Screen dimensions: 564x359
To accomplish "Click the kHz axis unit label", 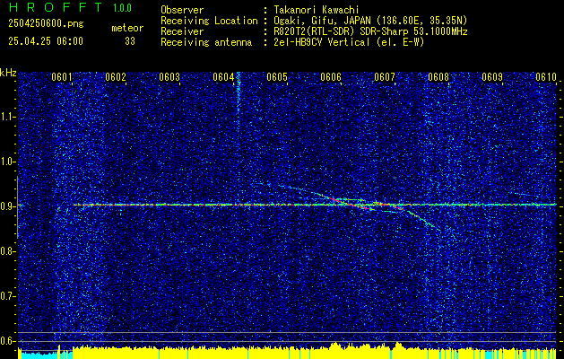I will pyautogui.click(x=8, y=73).
